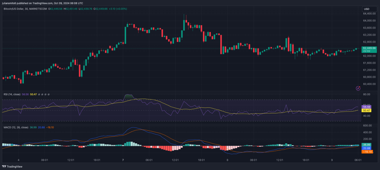Click the RSI (14, close) indicator label
380x170 pixels.
point(12,94)
